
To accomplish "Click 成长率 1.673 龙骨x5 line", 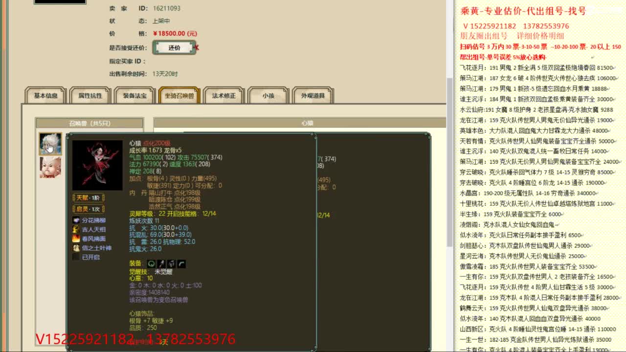I will pyautogui.click(x=156, y=151).
